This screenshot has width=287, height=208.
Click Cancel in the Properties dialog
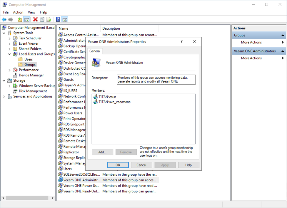pyautogui.click(x=141, y=165)
